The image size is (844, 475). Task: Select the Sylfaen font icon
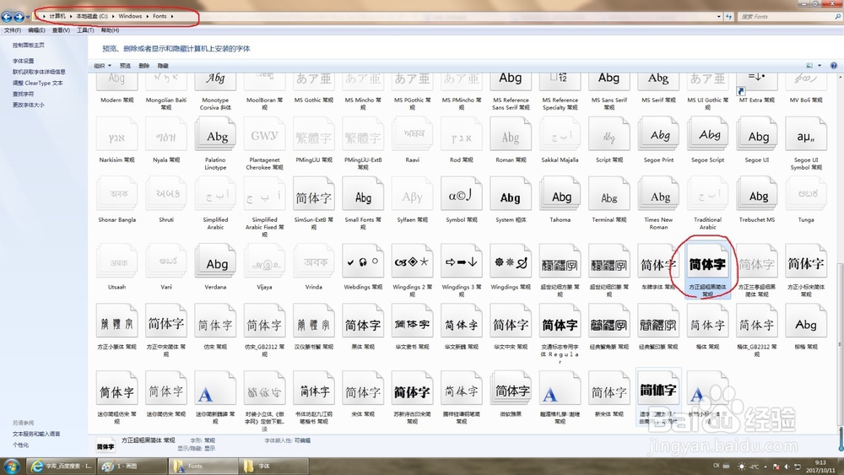pos(413,194)
